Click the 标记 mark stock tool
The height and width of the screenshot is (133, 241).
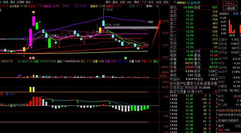[x=151, y=2]
